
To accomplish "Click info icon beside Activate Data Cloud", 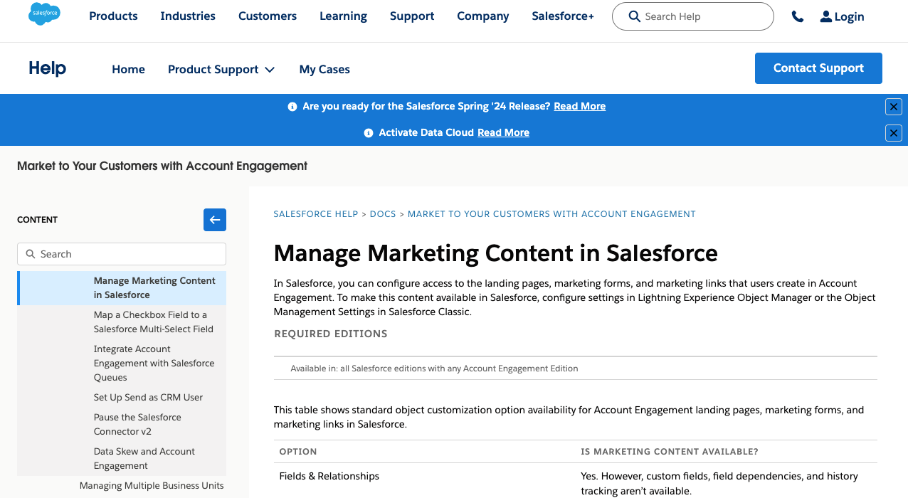I will point(369,133).
